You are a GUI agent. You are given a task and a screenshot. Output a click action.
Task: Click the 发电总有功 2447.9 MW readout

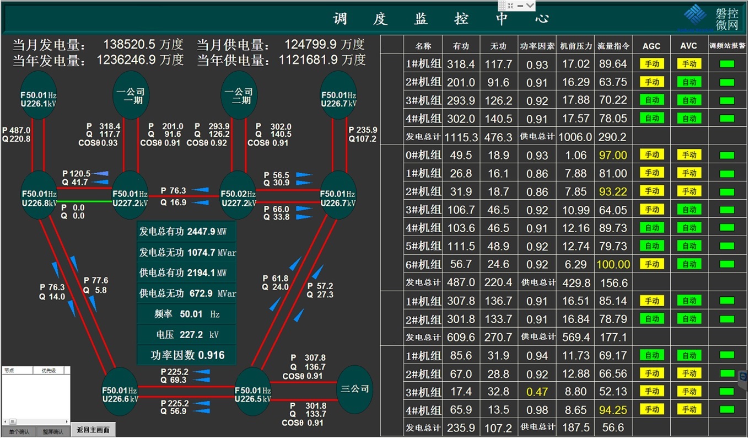coord(187,231)
